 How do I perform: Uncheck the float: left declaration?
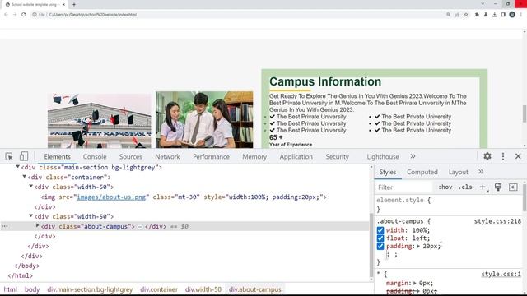pyautogui.click(x=380, y=238)
